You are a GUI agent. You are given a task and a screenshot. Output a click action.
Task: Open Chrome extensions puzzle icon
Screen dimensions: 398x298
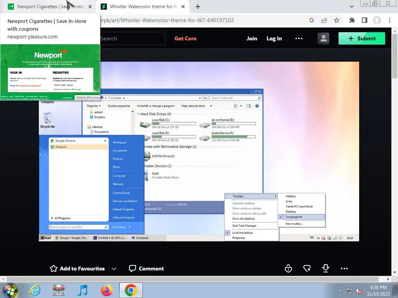coord(352,20)
